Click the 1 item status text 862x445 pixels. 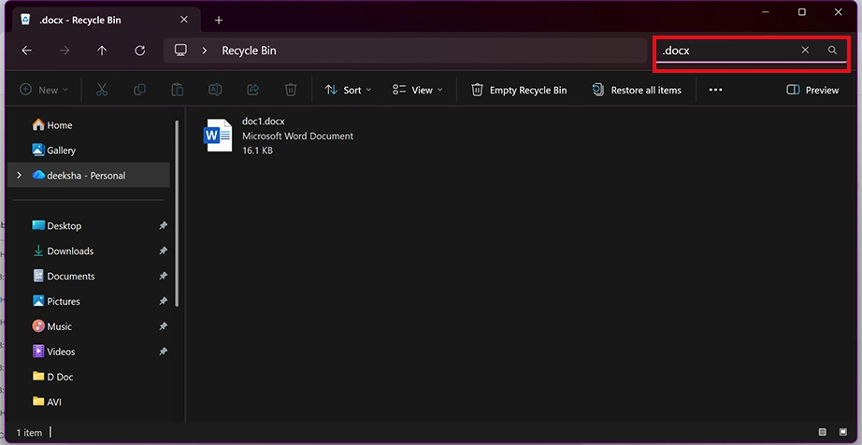click(29, 432)
